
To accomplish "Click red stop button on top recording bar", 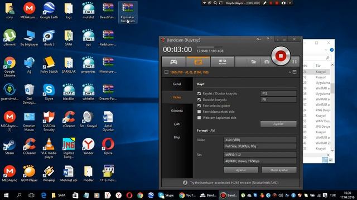I will pyautogui.click(x=277, y=3).
